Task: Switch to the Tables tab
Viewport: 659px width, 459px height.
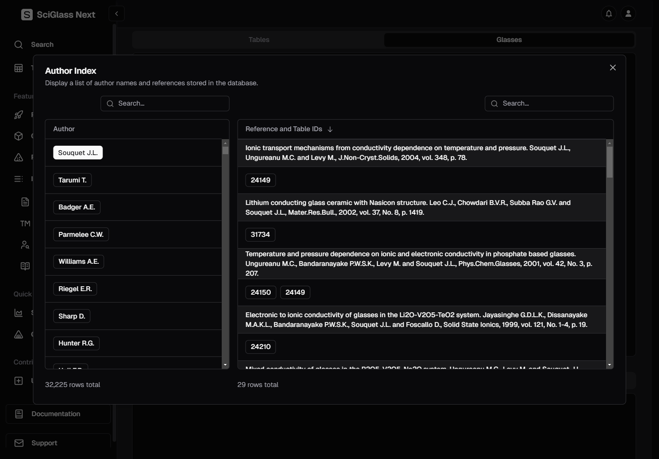Action: 259,40
